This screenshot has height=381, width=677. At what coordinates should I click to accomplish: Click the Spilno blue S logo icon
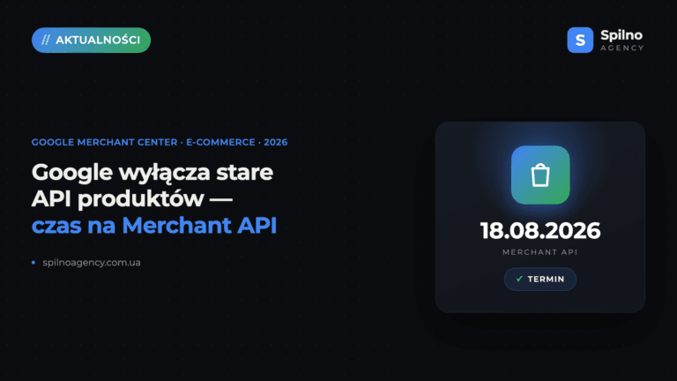tap(580, 41)
